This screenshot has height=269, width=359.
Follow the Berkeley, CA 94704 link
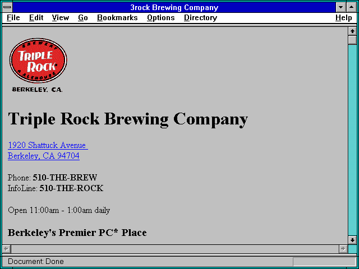44,156
